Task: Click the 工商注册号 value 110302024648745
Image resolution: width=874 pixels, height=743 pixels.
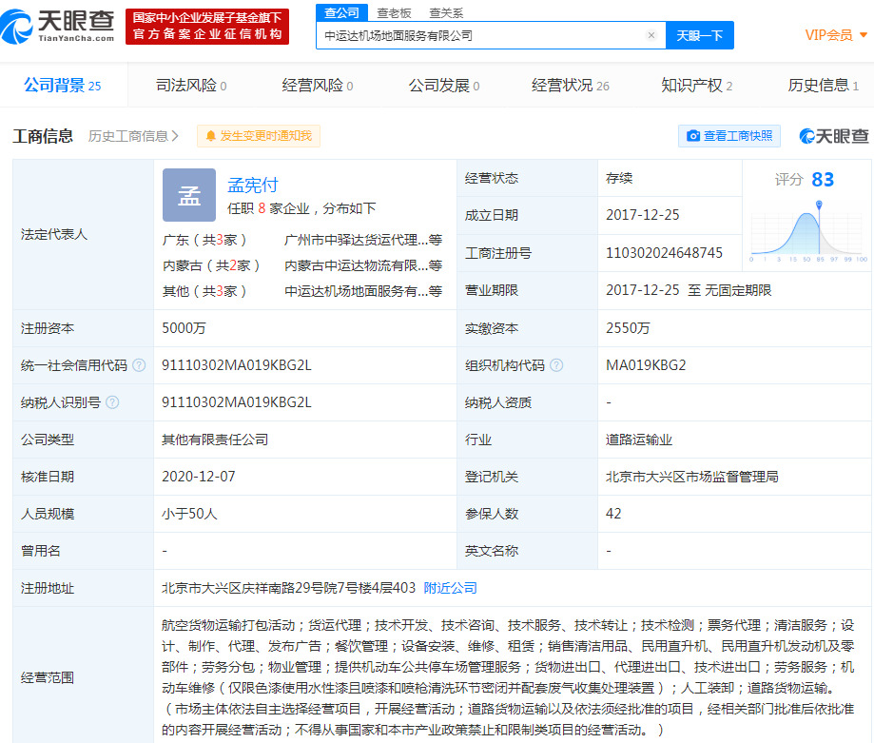Action: (664, 253)
